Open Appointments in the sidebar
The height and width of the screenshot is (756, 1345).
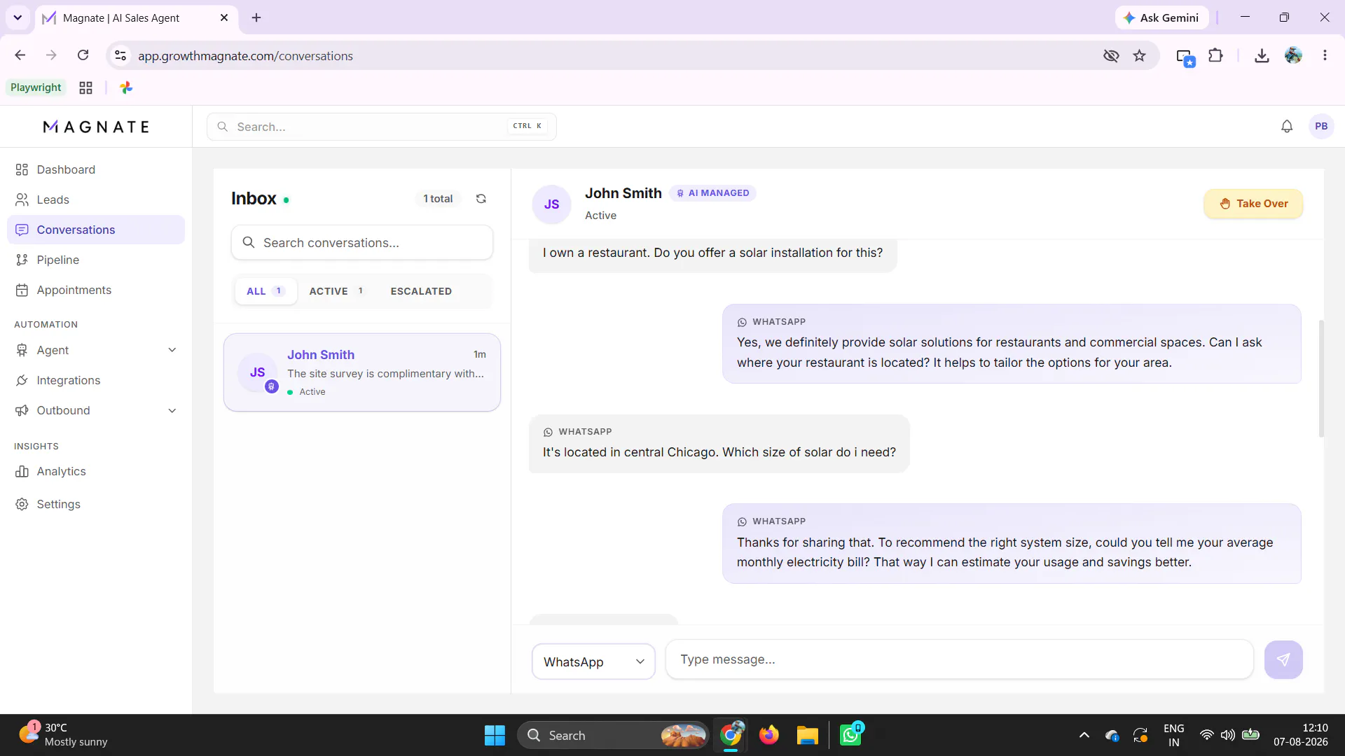(x=96, y=290)
